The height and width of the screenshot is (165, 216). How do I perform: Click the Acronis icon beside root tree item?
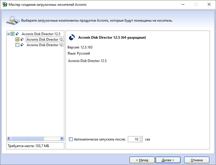(17, 34)
